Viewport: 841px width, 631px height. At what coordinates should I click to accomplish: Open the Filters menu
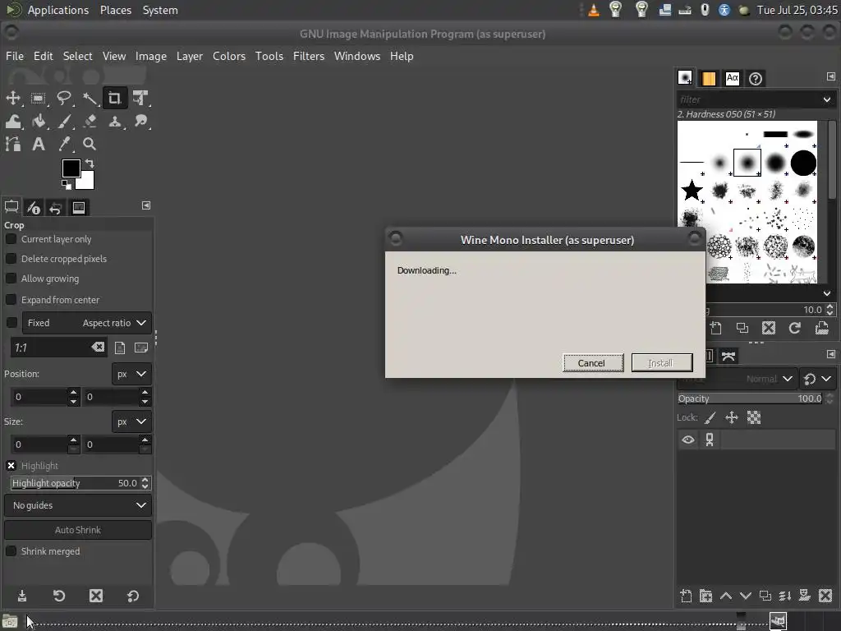point(309,56)
